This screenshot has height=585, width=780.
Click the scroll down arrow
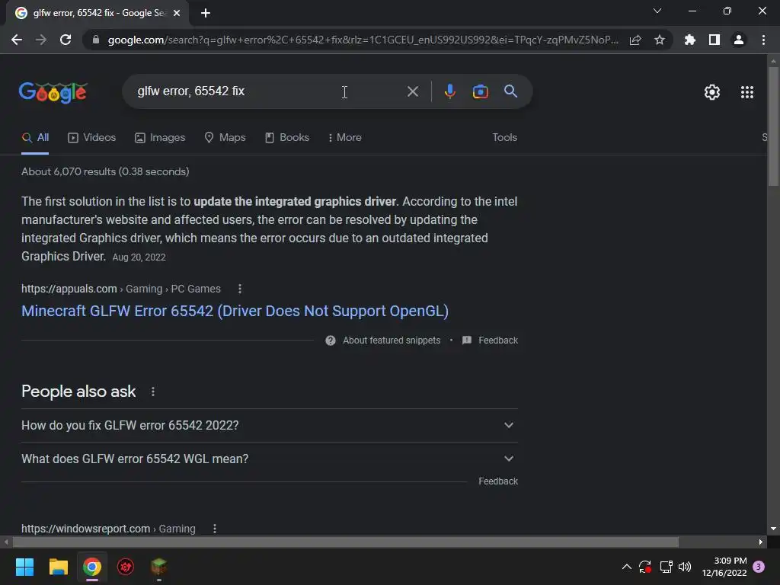pyautogui.click(x=773, y=529)
